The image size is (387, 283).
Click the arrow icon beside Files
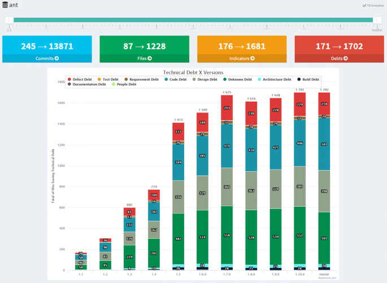point(150,58)
